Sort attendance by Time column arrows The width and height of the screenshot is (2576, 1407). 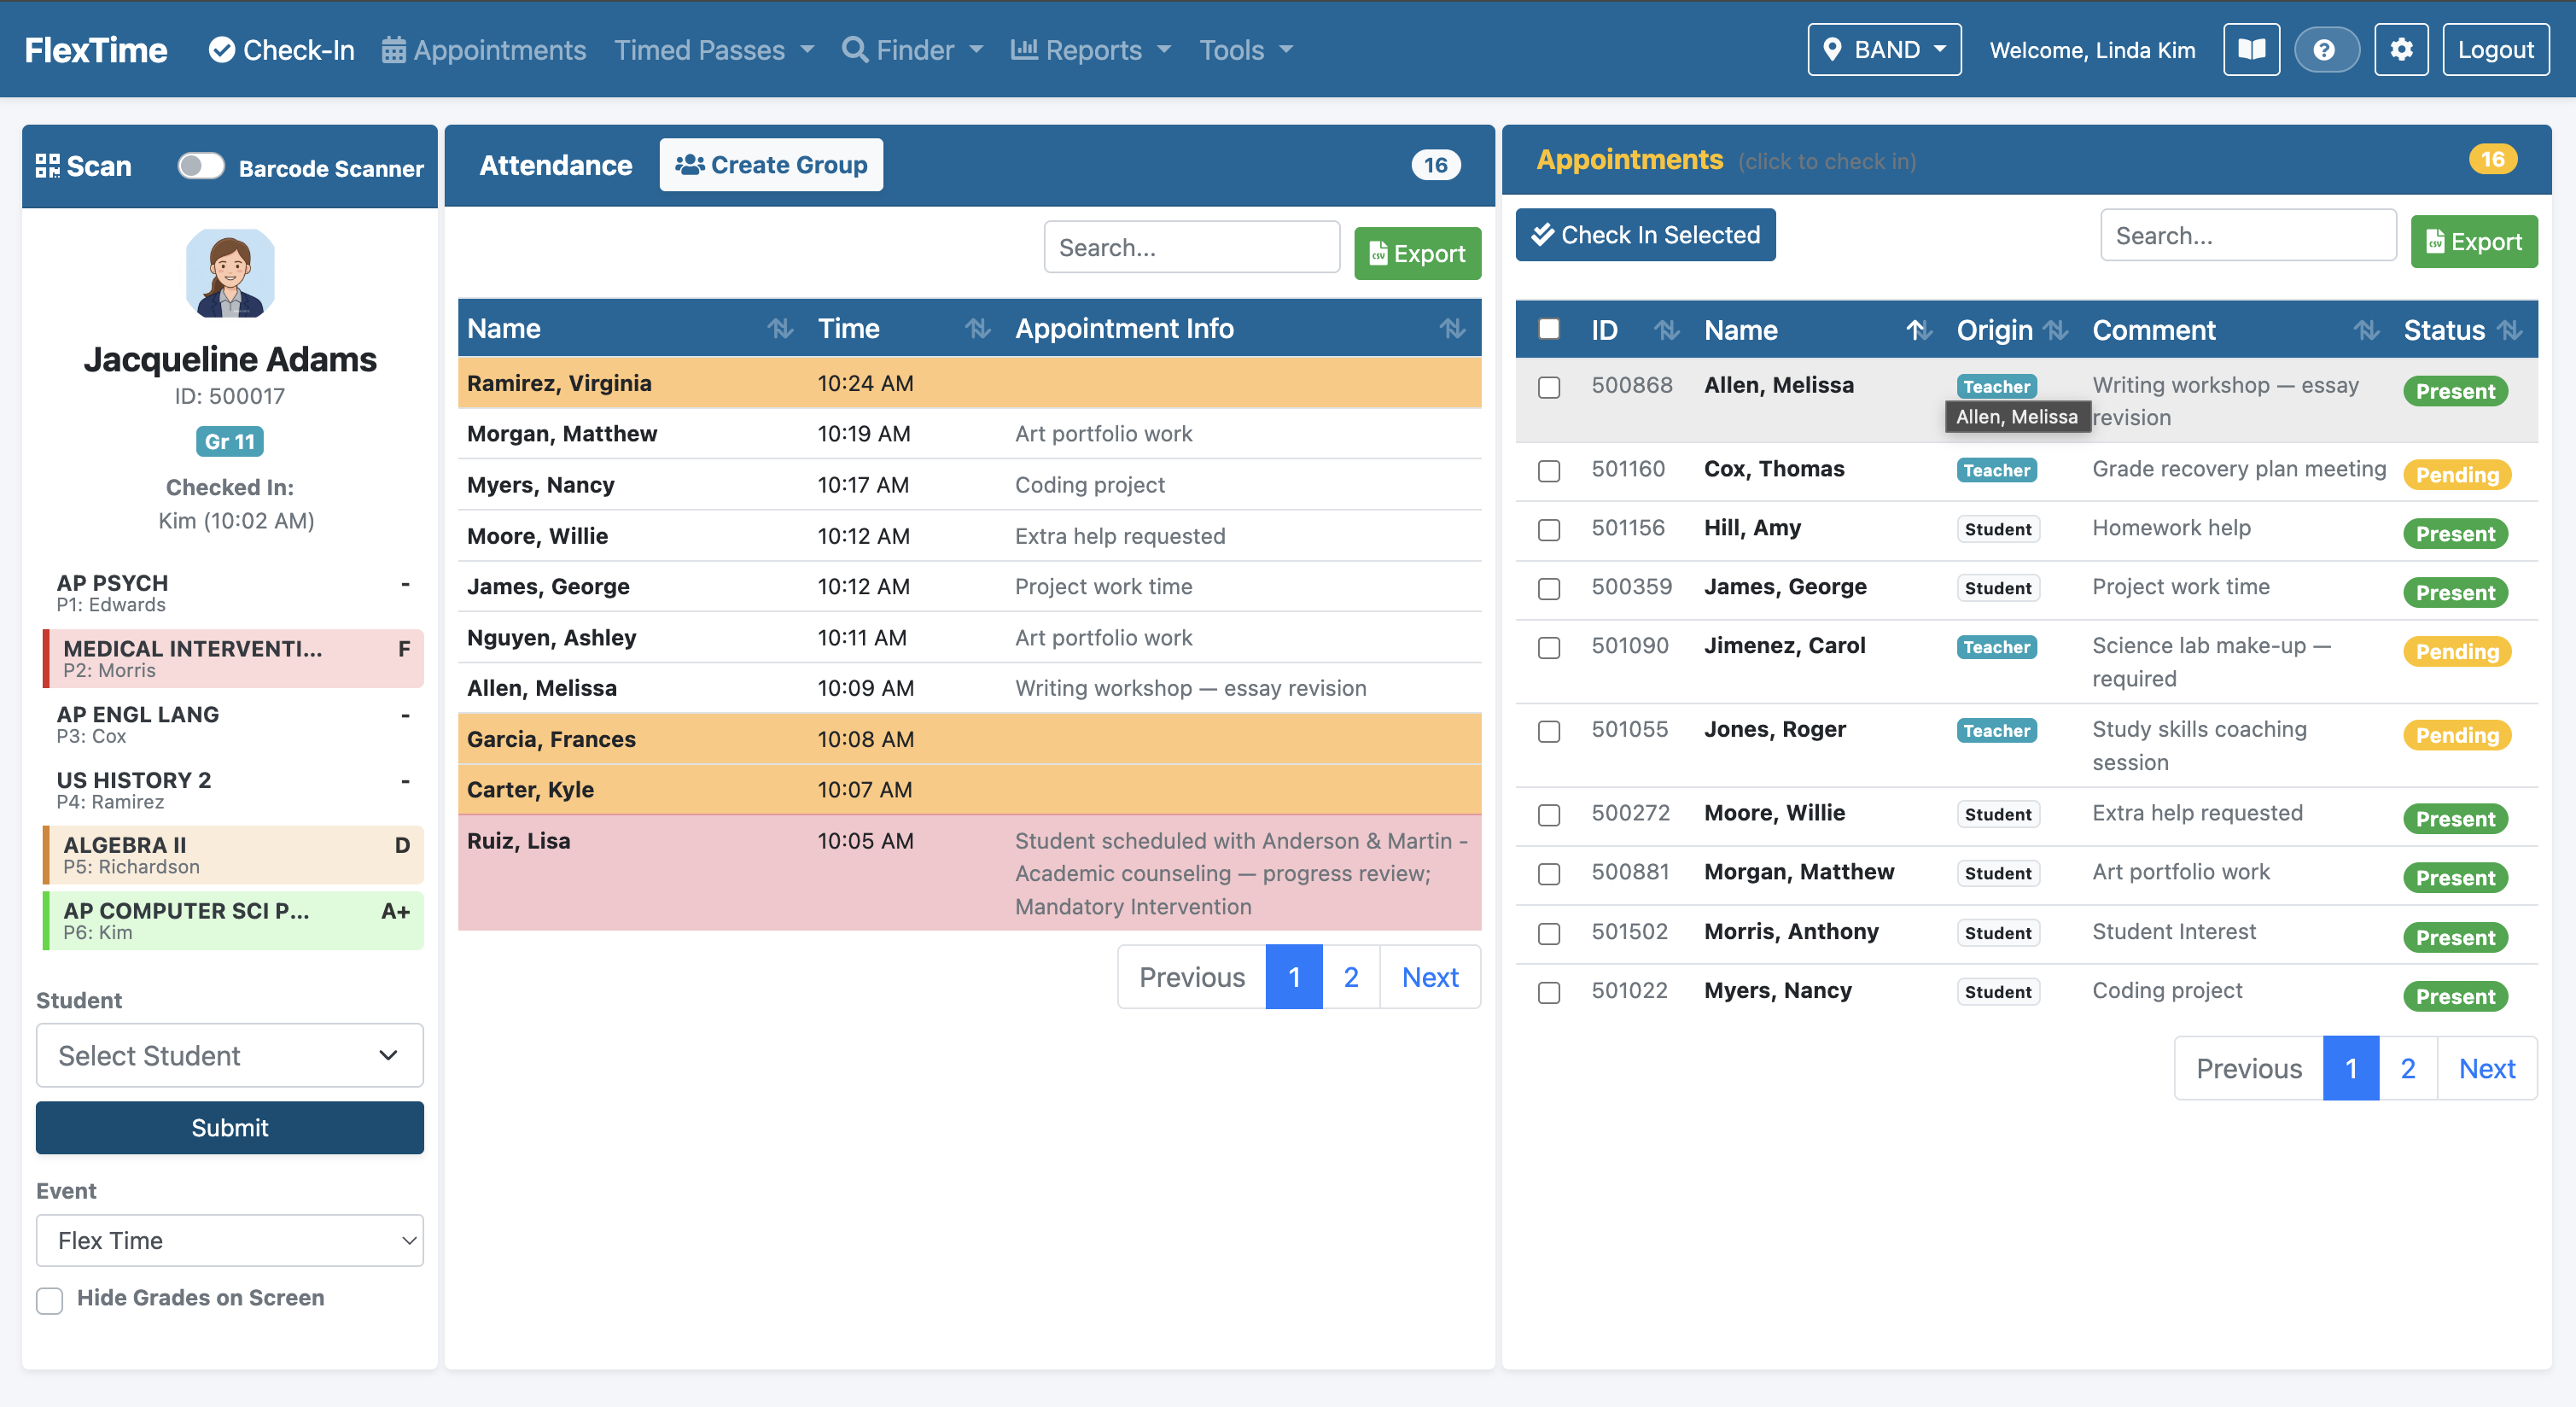pos(977,328)
